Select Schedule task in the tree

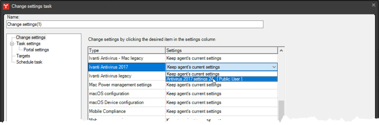click(x=29, y=62)
